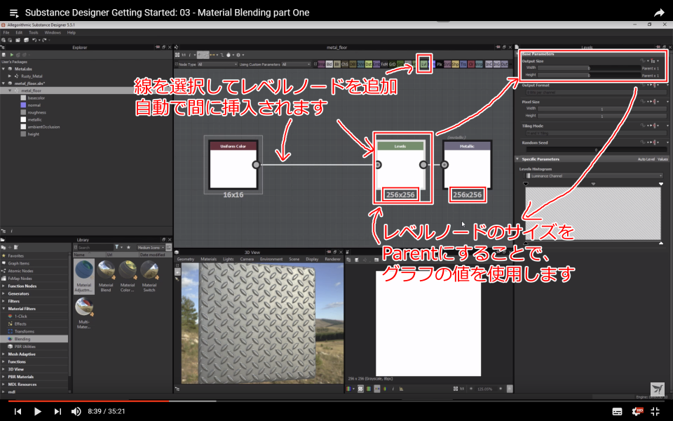Open the Tools menu
673x421 pixels.
(34, 33)
